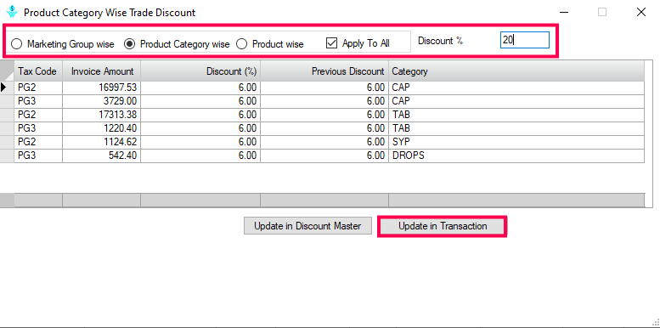Screen dimensions: 660x328
Task: Click the Previous Discount column header
Action: click(x=324, y=71)
